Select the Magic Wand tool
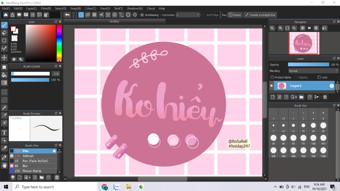 (x=4, y=107)
